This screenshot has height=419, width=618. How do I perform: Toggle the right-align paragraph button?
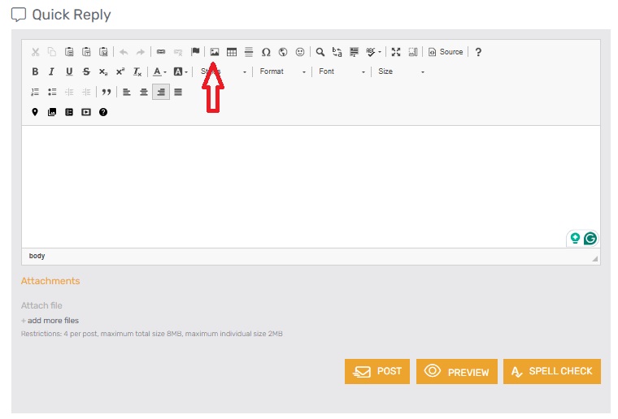tap(161, 92)
